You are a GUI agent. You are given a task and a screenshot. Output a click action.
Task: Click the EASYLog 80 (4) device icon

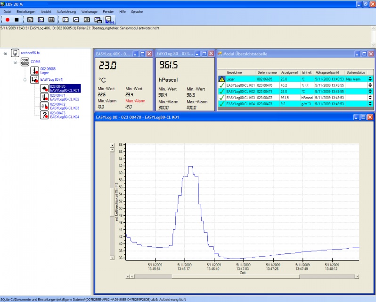tap(34, 79)
